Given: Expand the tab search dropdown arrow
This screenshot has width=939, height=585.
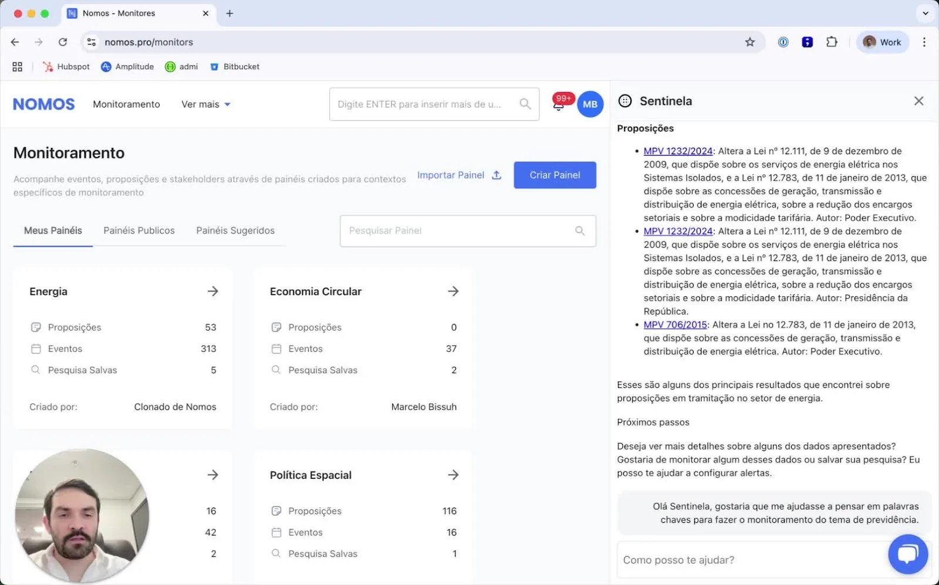Looking at the screenshot, I should pyautogui.click(x=926, y=13).
